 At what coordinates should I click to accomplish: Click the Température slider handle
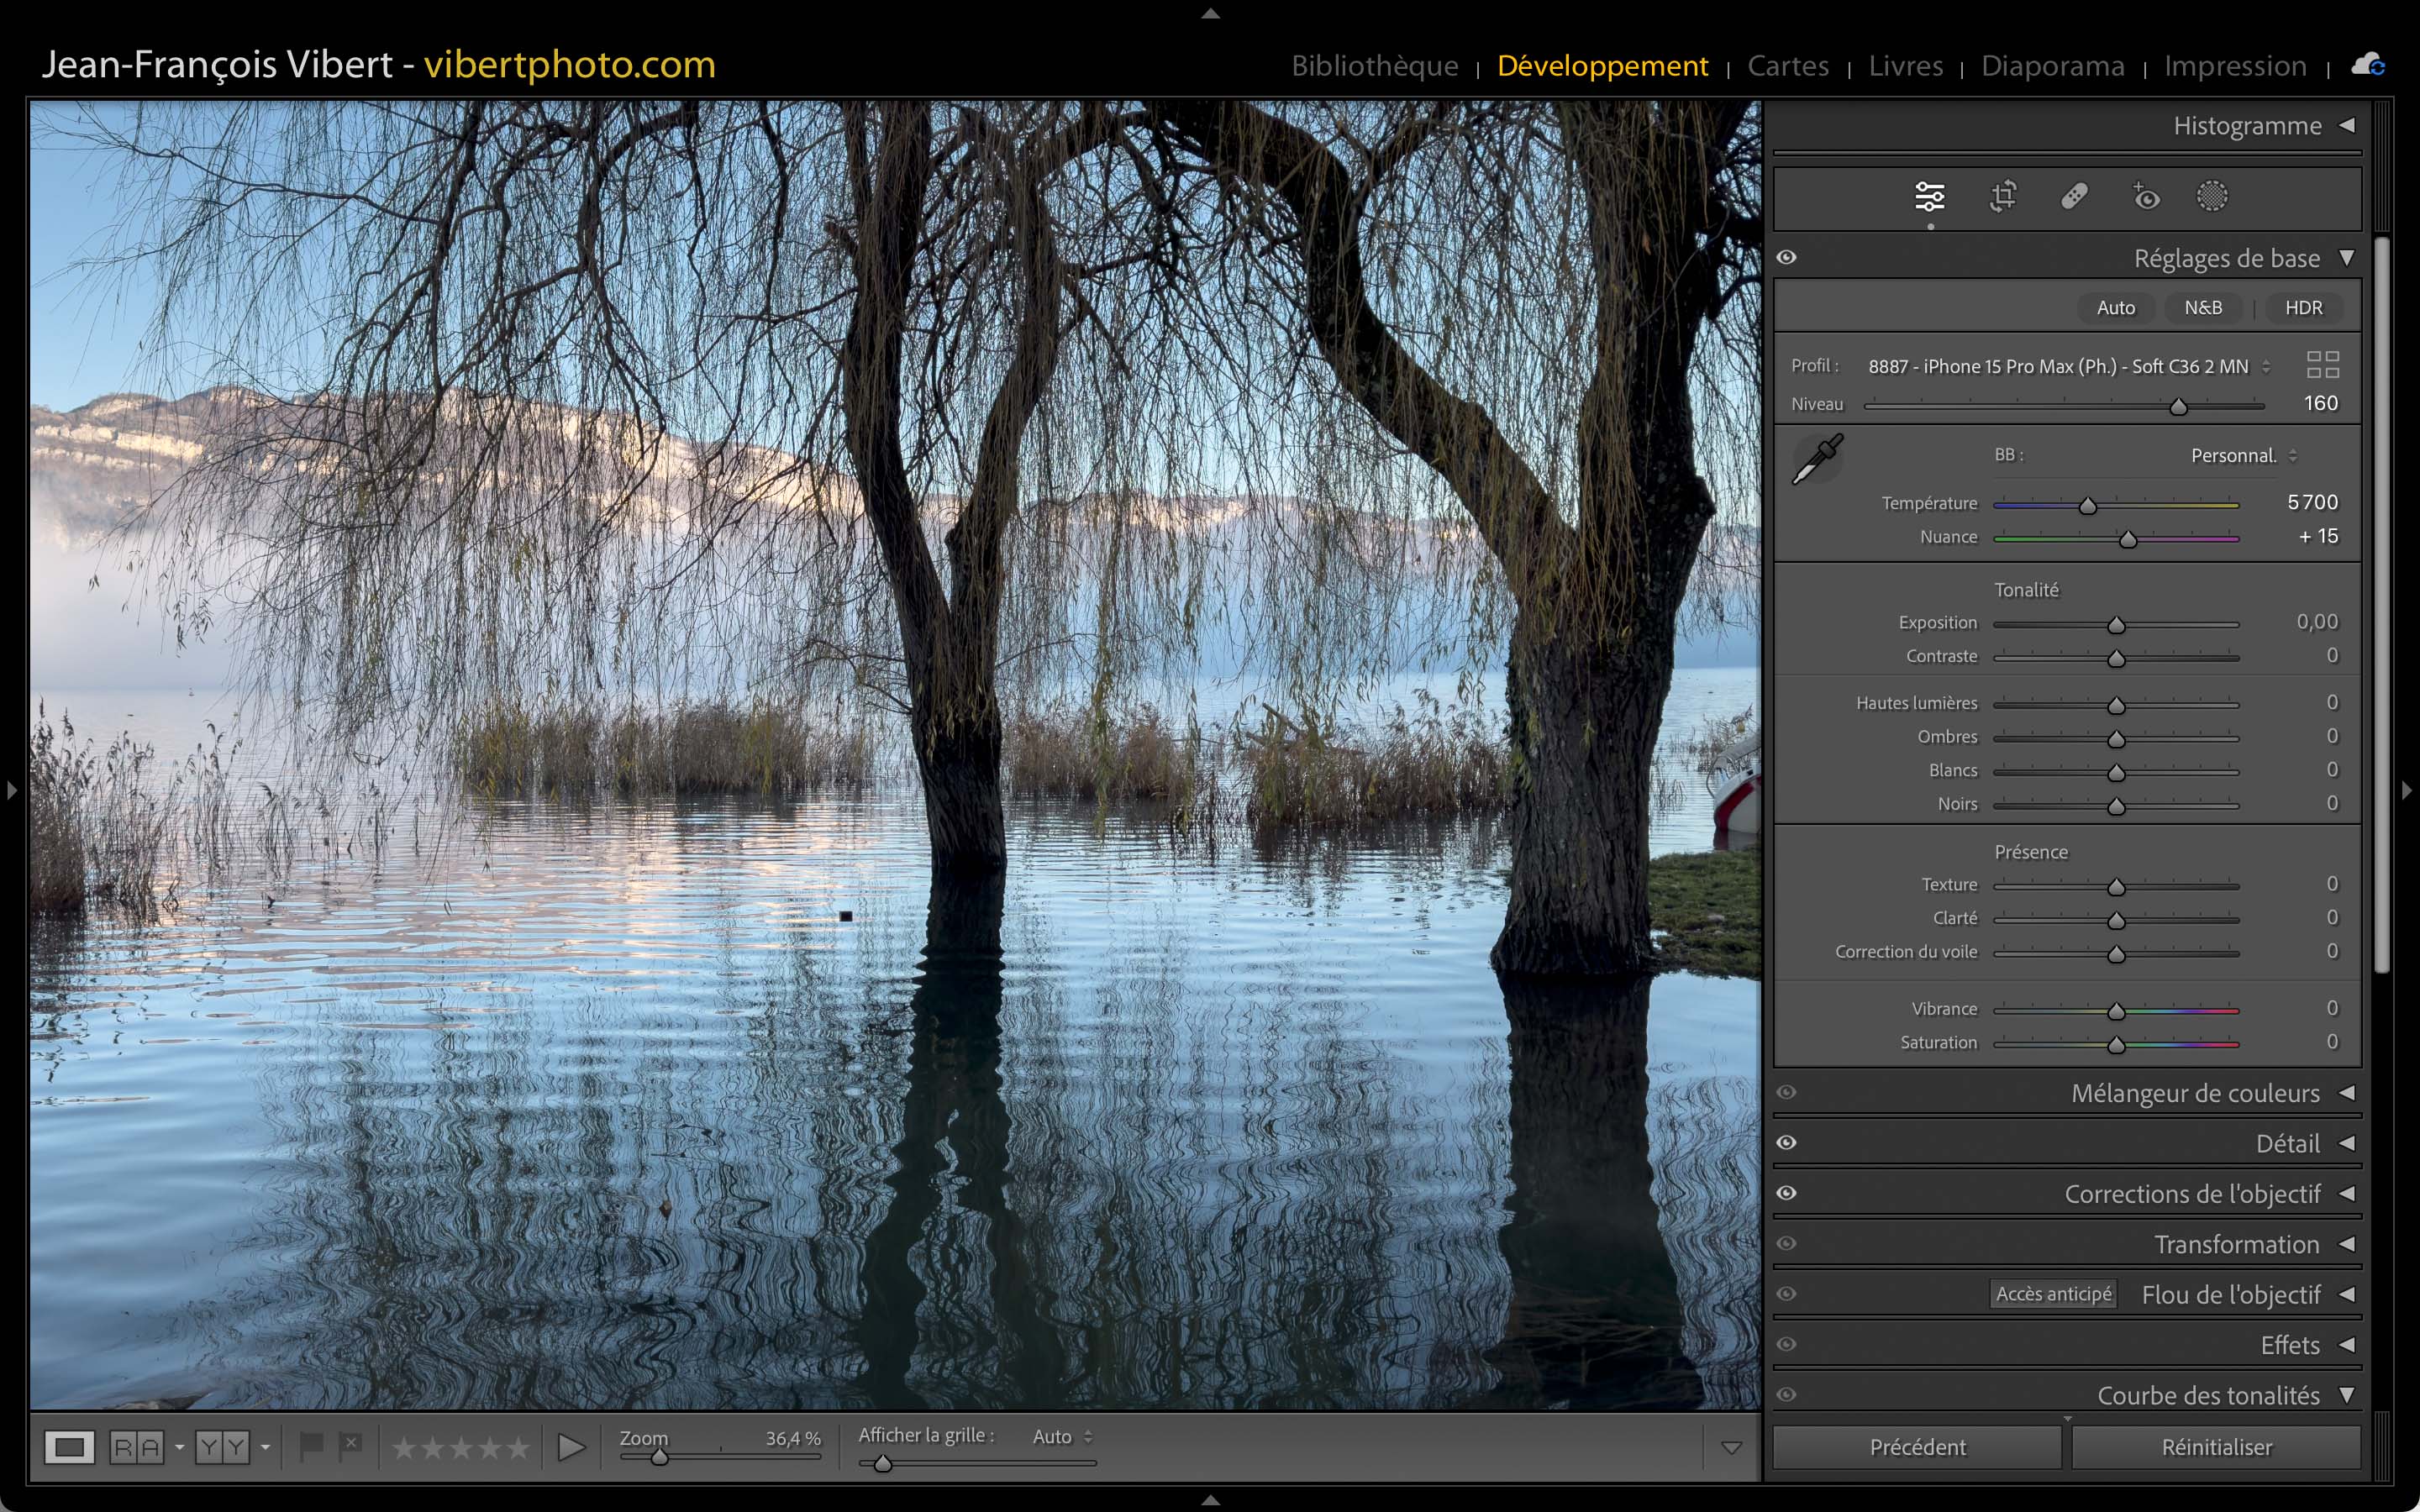2088,506
